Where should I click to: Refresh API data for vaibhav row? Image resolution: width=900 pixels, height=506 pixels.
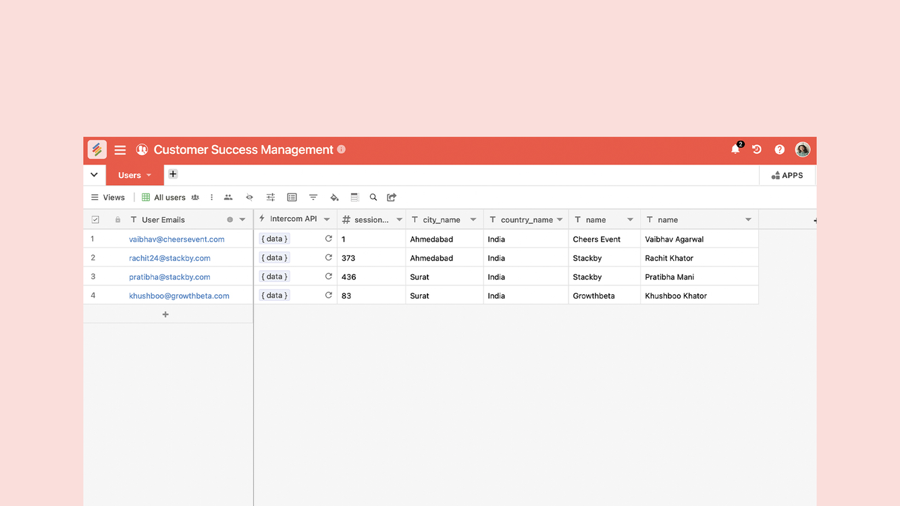329,239
